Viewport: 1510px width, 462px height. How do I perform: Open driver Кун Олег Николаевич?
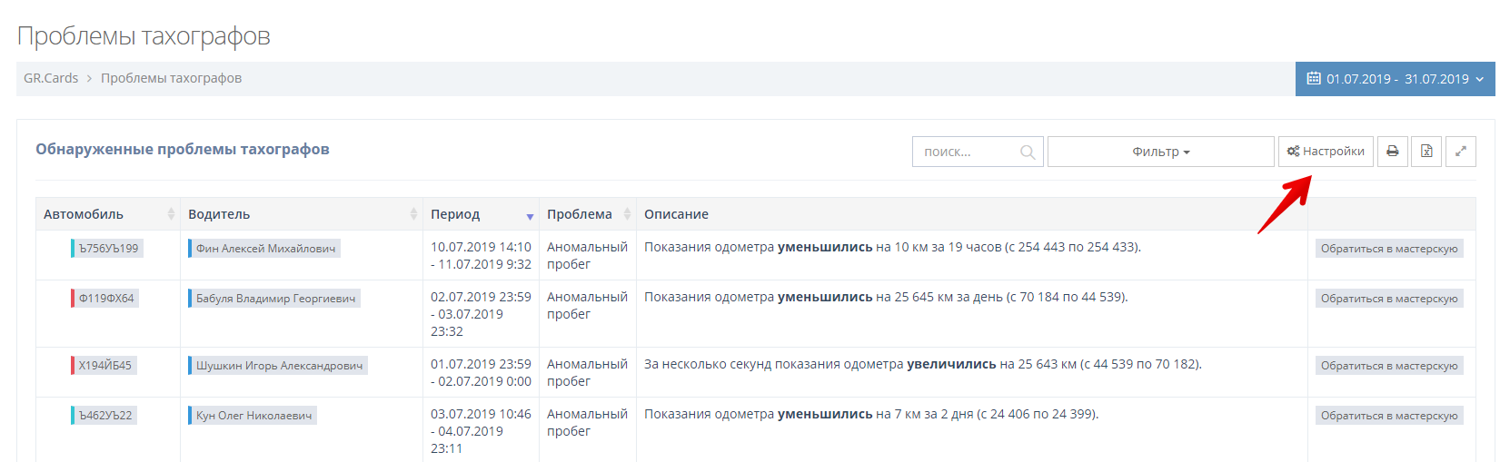pyautogui.click(x=253, y=416)
